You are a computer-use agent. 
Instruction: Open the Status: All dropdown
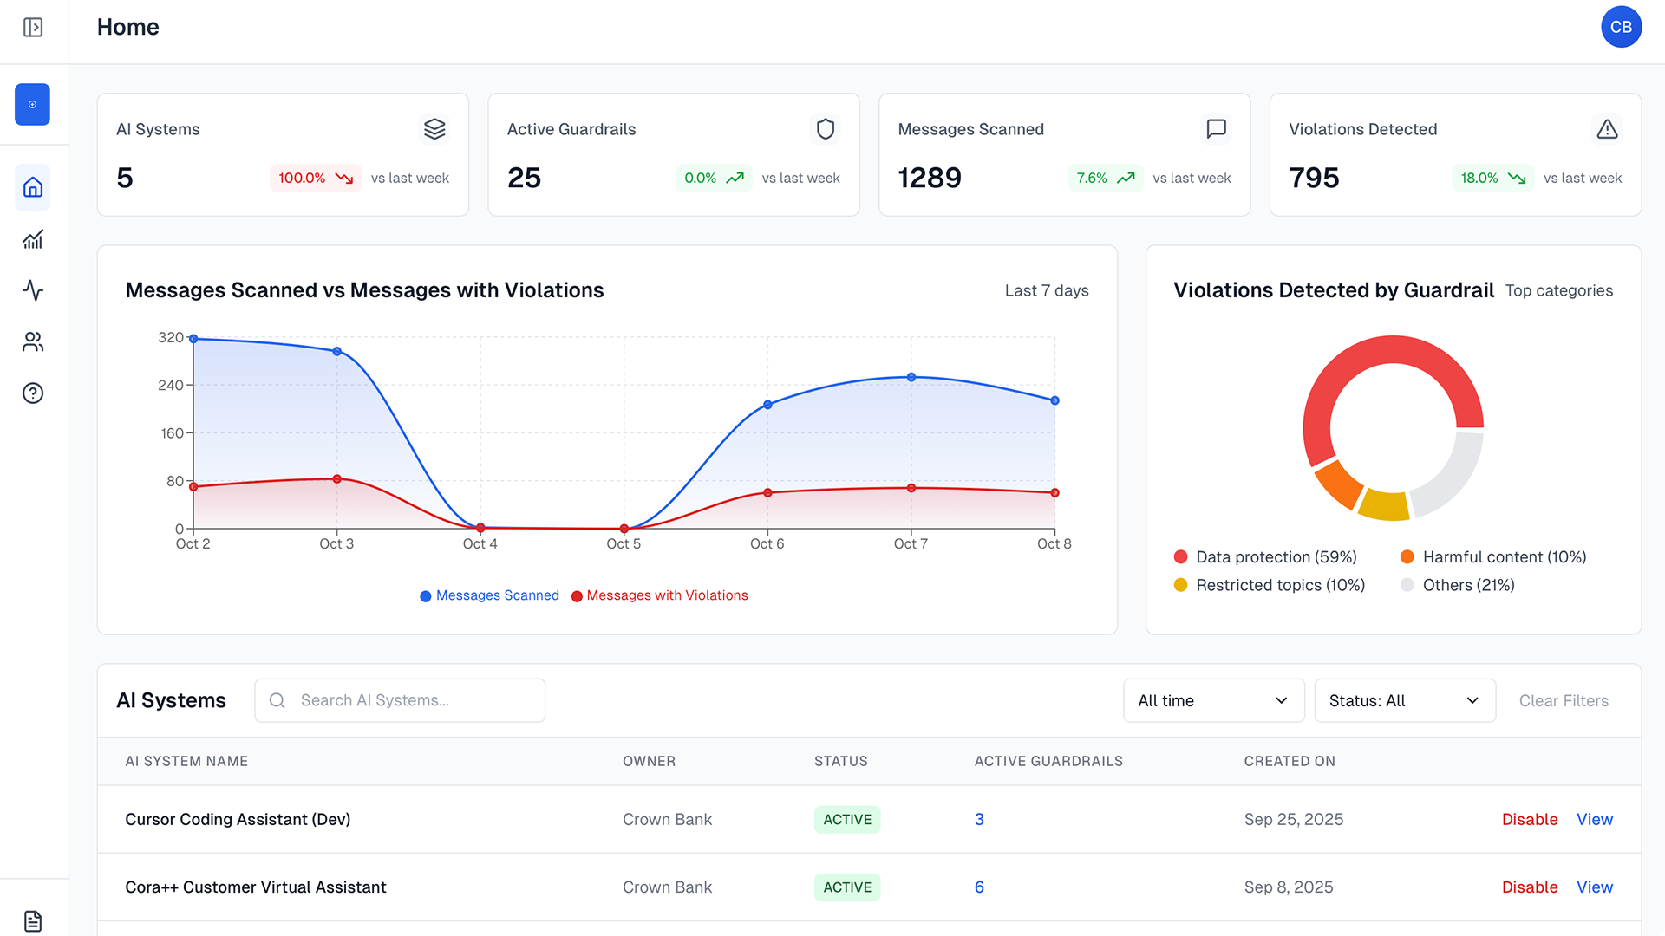[x=1404, y=700]
